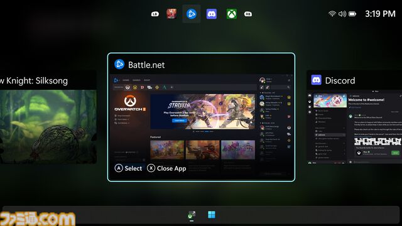Open the Xbox task view icon on taskbar
Viewport: 402px width, 226px height.
click(x=192, y=215)
